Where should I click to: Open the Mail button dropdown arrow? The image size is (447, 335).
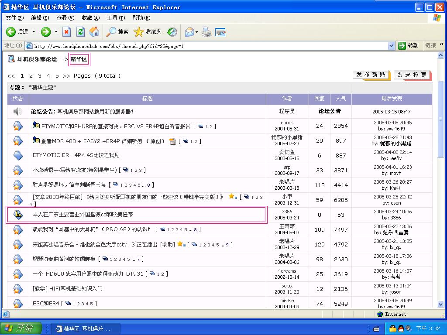(x=196, y=31)
